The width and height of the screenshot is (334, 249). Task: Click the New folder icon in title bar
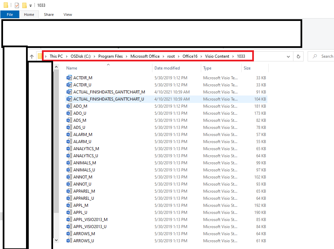[x=24, y=5]
